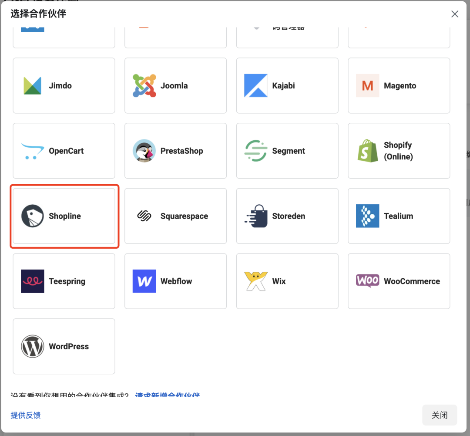Image resolution: width=470 pixels, height=436 pixels.
Task: Click the Jimdo logo icon
Action: point(32,86)
